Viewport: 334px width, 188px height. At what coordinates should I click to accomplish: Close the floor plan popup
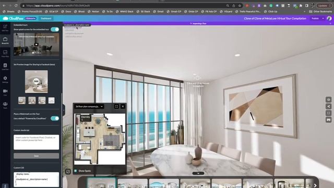coord(123,107)
